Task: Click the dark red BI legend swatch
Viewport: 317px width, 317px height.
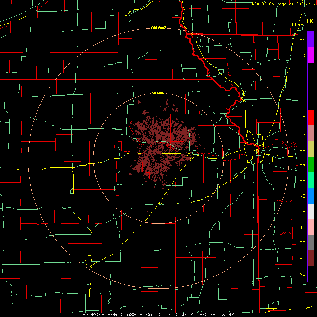Action: coord(311,259)
